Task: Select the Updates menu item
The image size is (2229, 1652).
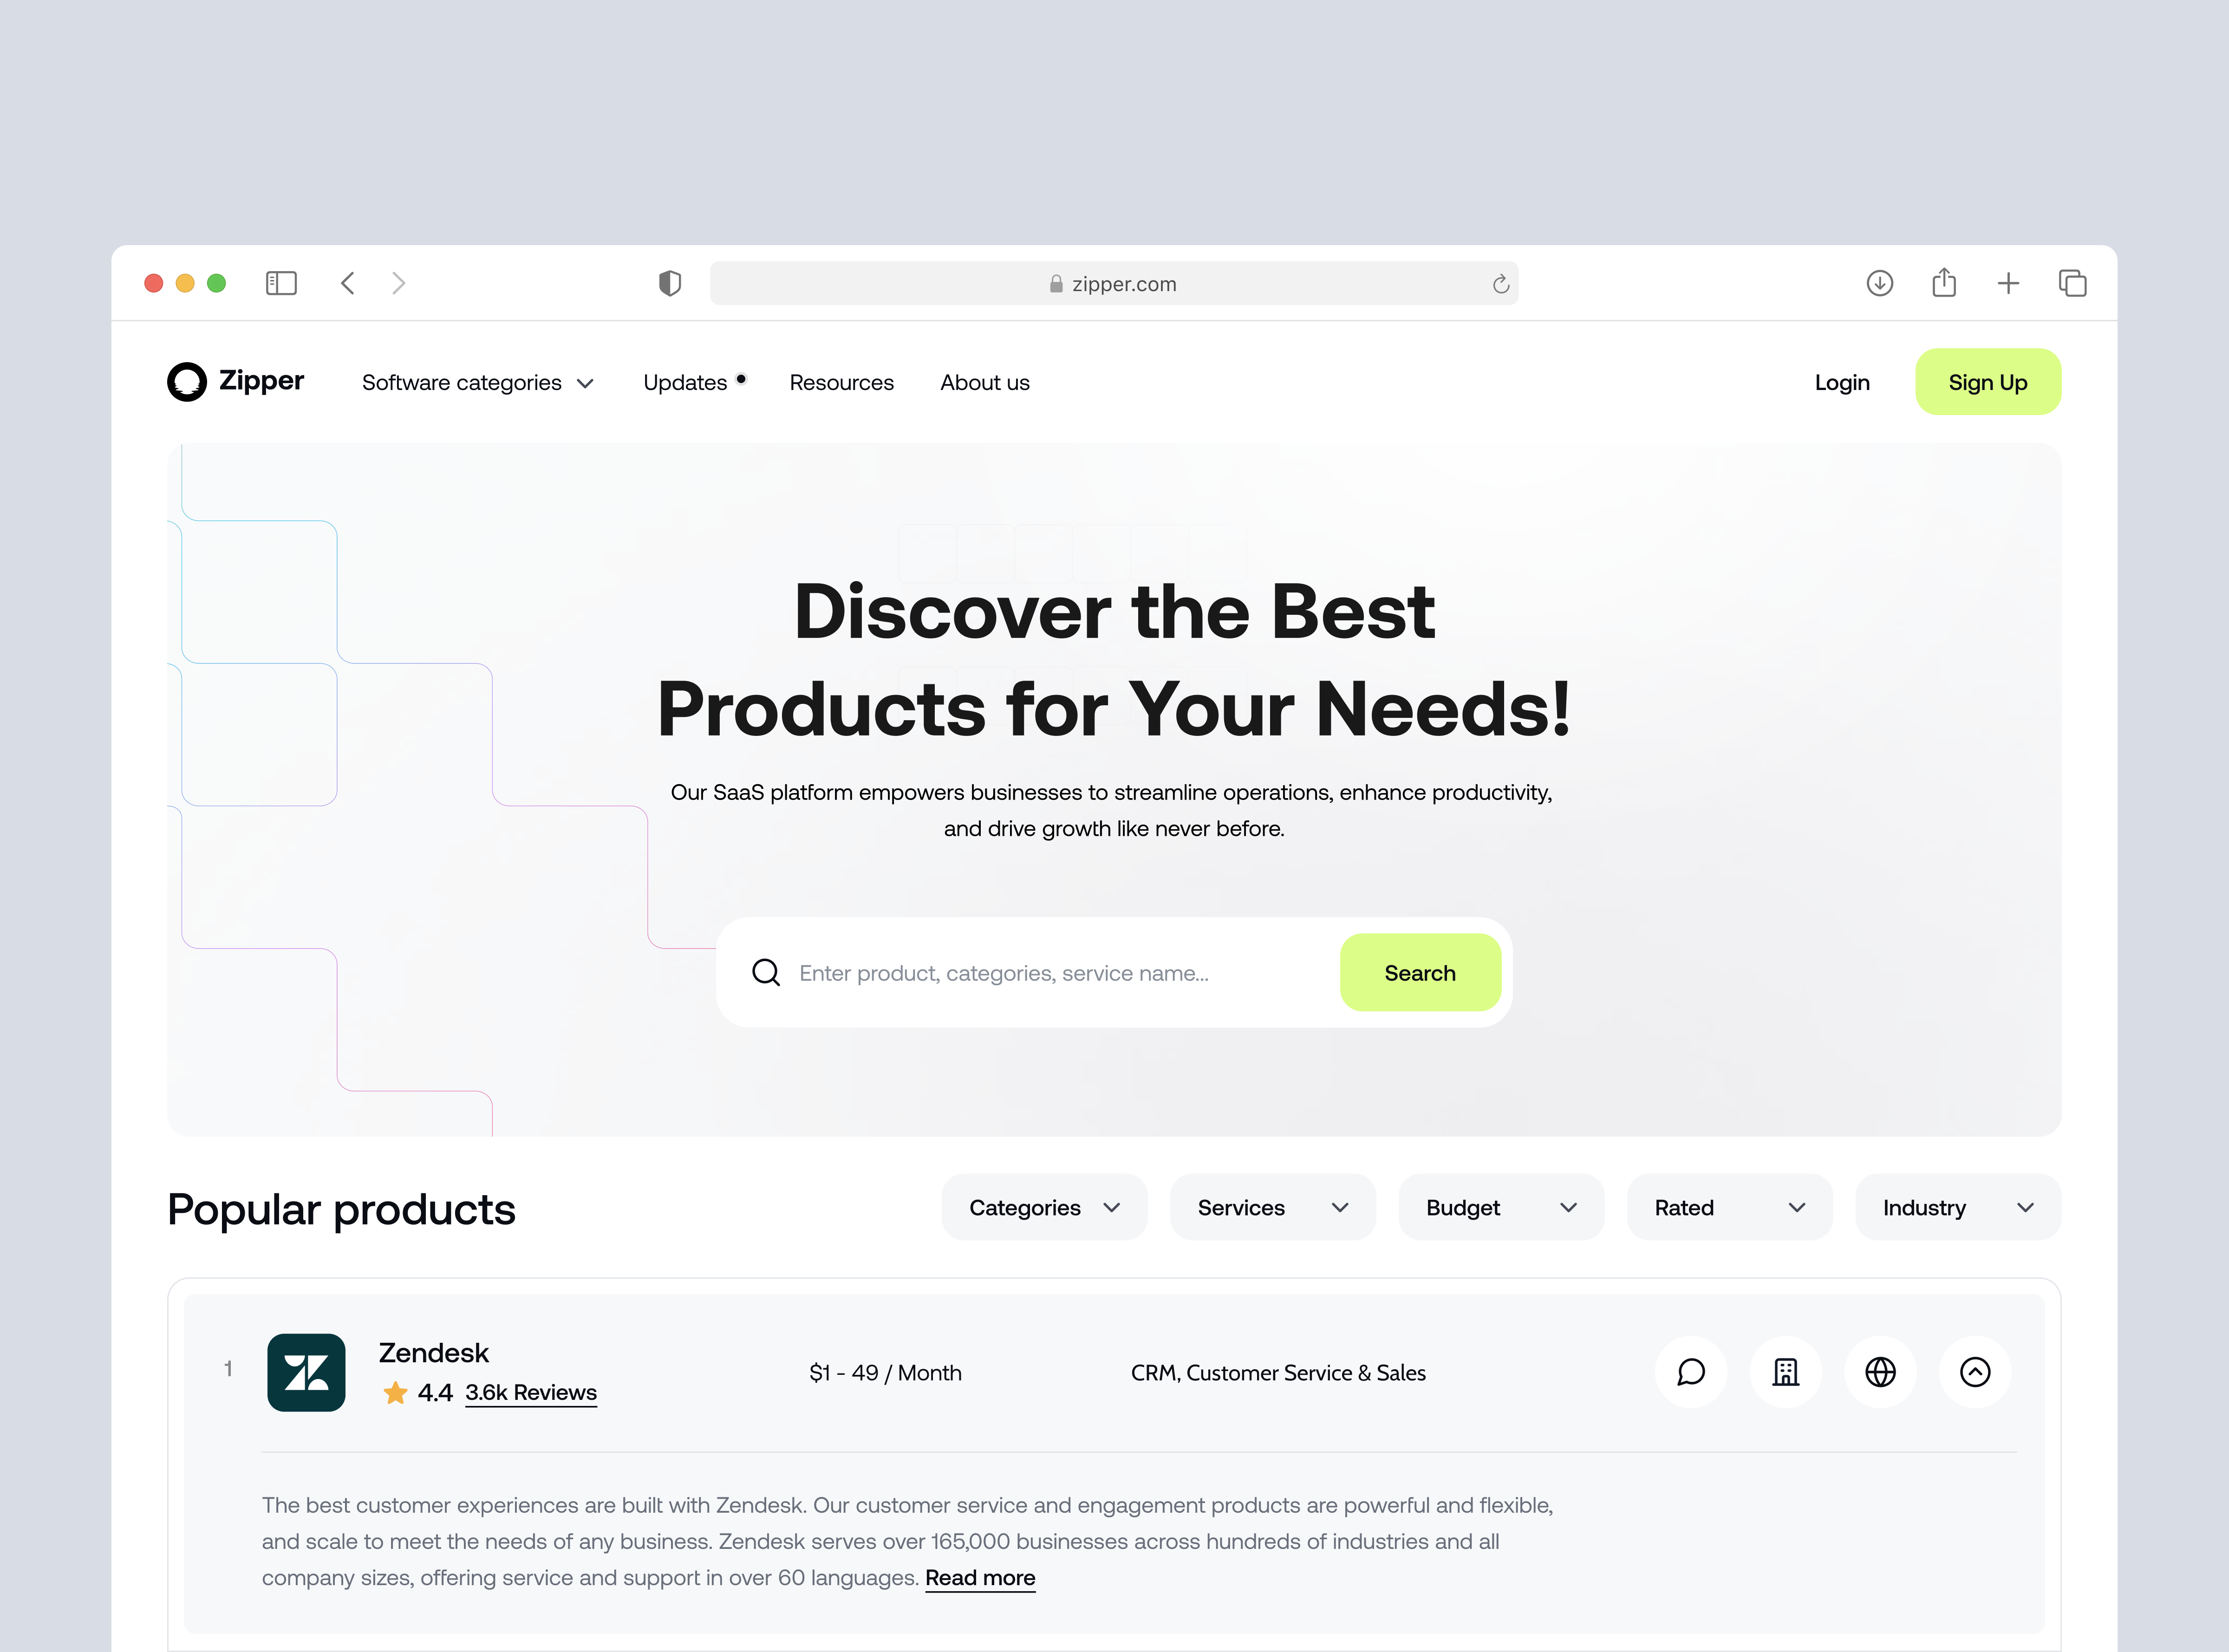Action: pos(686,382)
